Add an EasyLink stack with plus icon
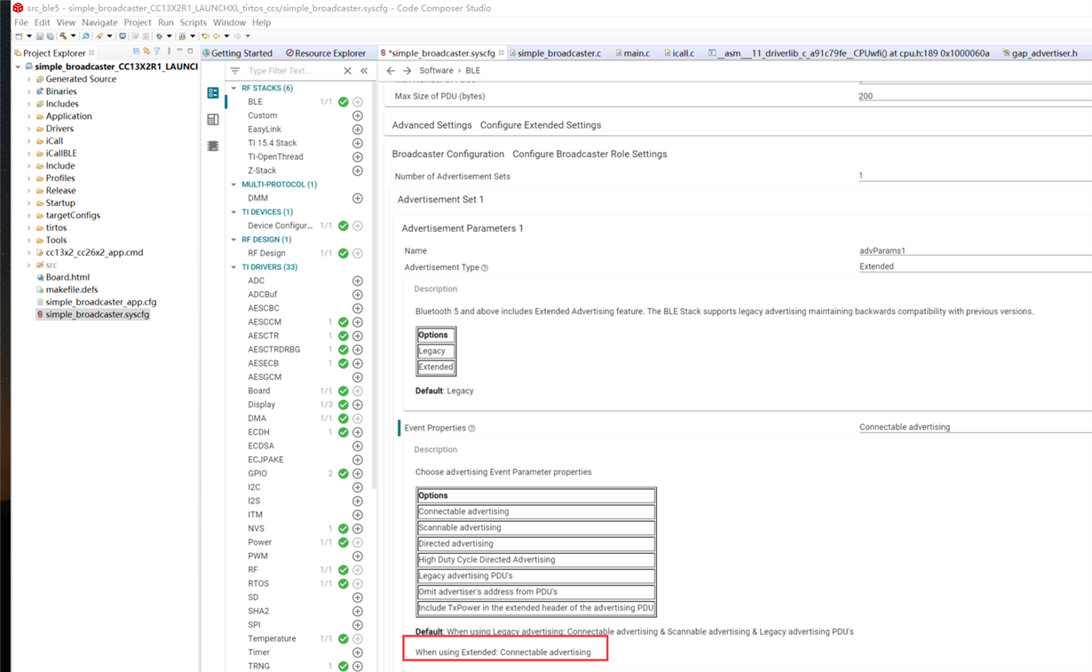1092x672 pixels. pos(358,130)
